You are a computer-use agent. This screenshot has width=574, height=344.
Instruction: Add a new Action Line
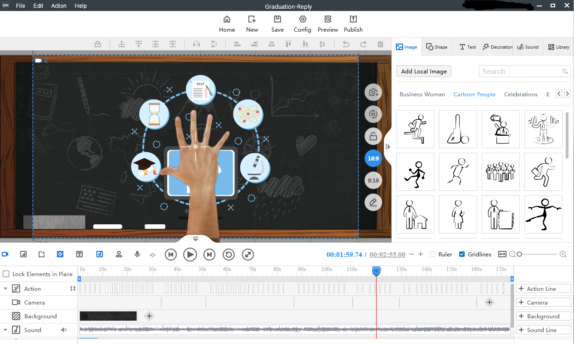544,289
